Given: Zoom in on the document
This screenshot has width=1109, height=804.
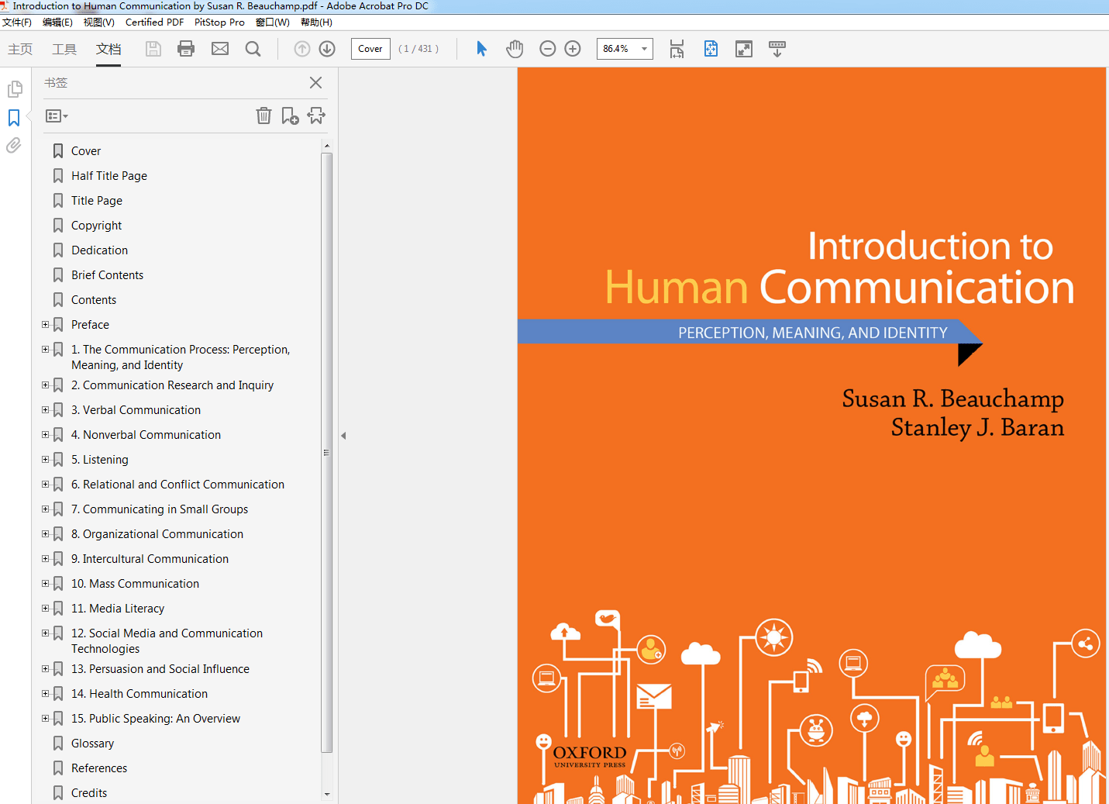Looking at the screenshot, I should pos(572,48).
